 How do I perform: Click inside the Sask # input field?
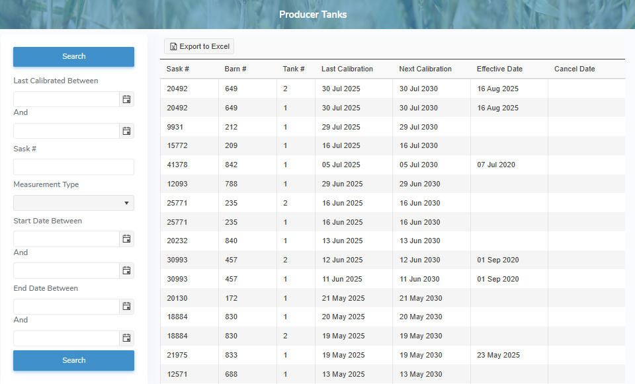coord(73,166)
